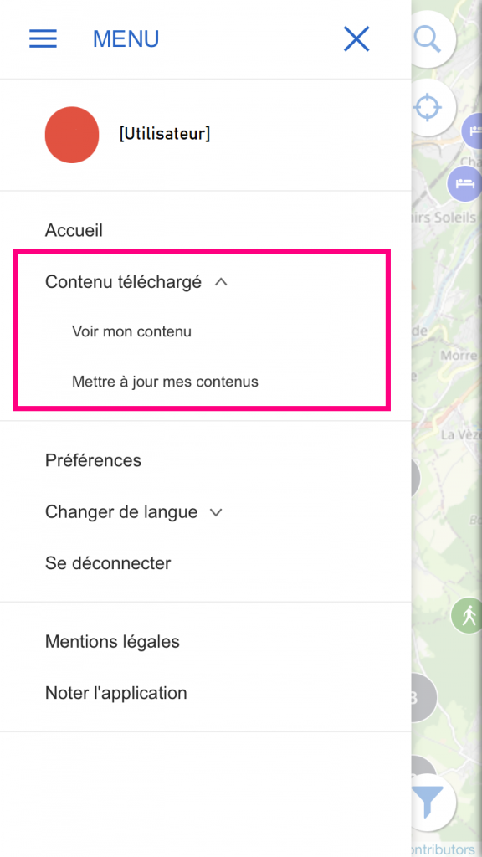The width and height of the screenshot is (482, 857).
Task: Open the map search magnifier icon
Action: click(x=428, y=39)
